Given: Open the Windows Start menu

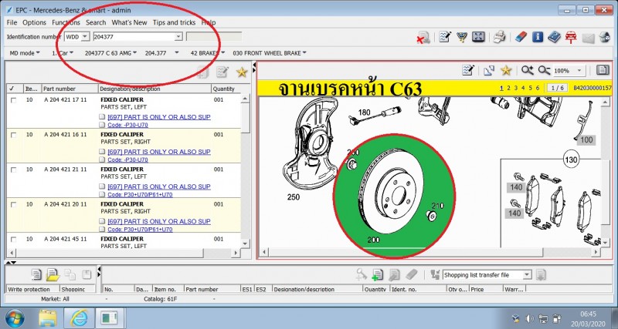Looking at the screenshot, I should tap(15, 318).
